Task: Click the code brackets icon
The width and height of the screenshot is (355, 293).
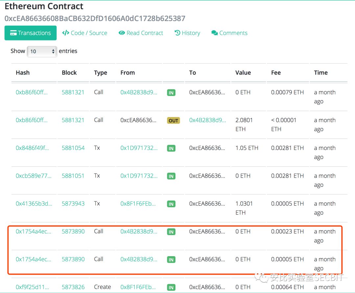Action: coord(66,33)
